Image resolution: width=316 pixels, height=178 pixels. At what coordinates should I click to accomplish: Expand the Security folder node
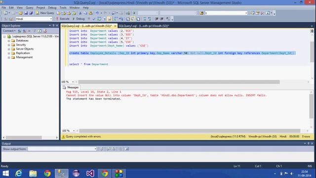[x=9, y=45]
